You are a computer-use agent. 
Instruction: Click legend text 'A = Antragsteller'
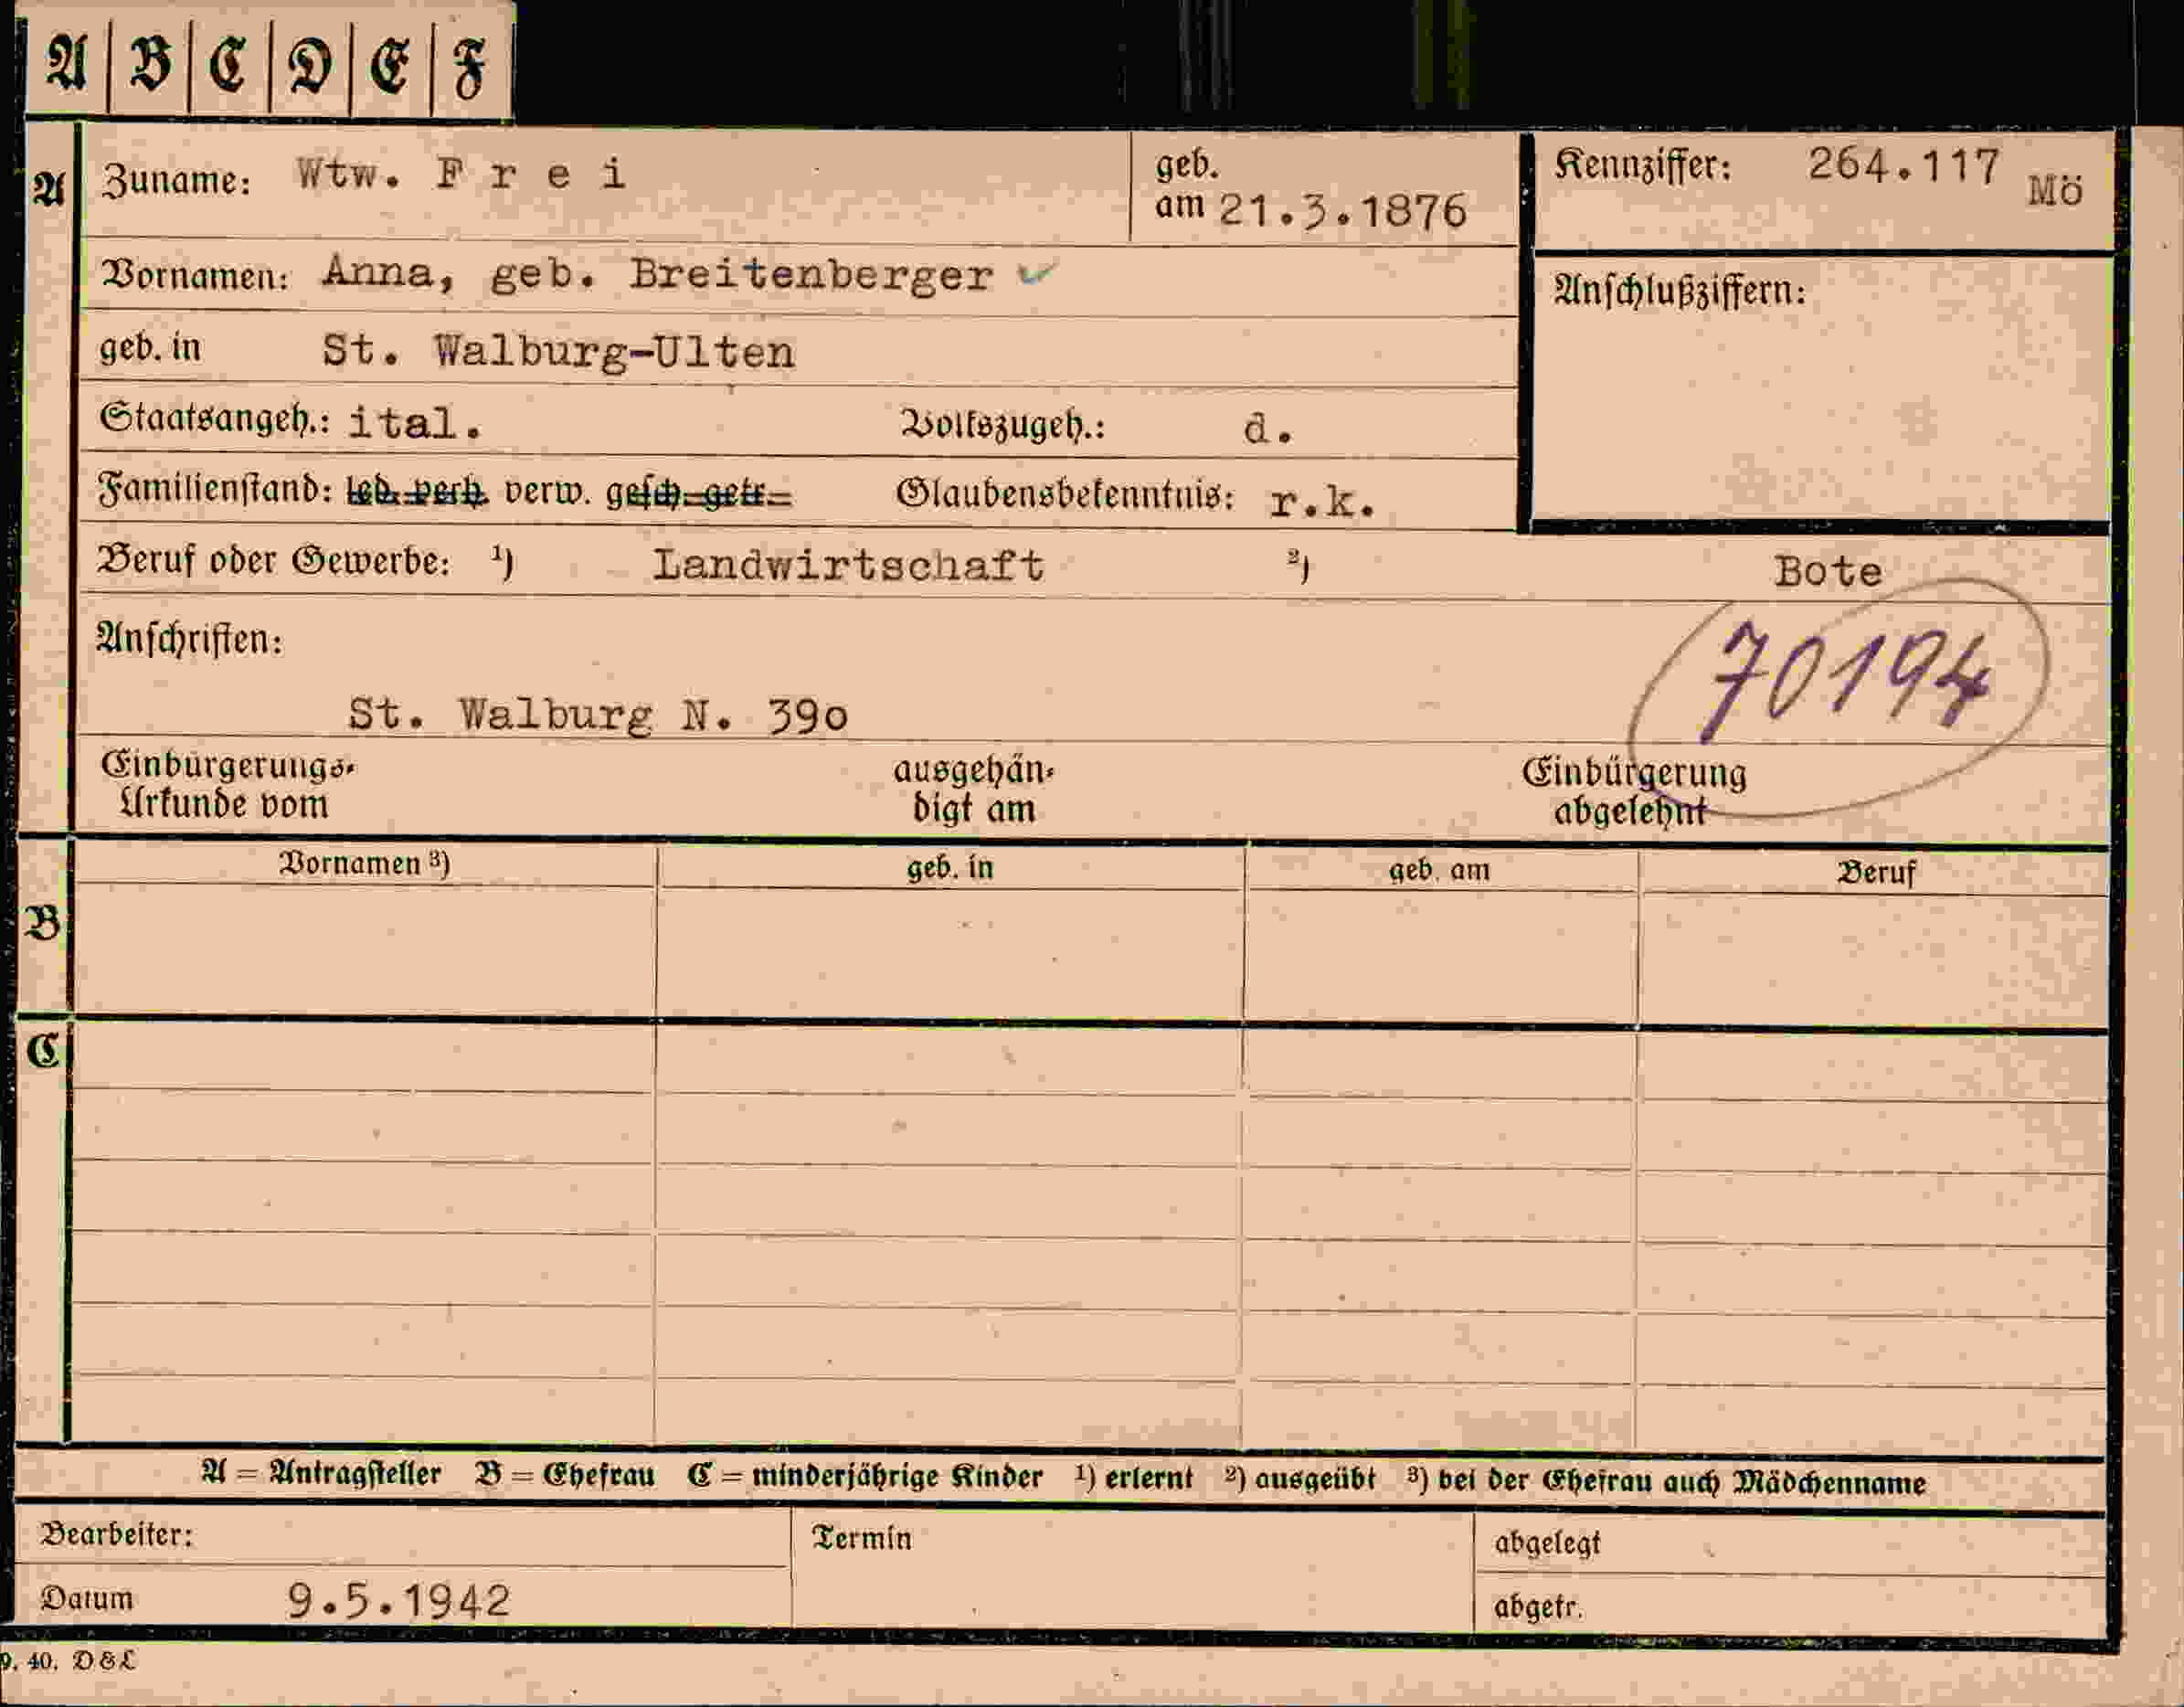pos(321,1474)
